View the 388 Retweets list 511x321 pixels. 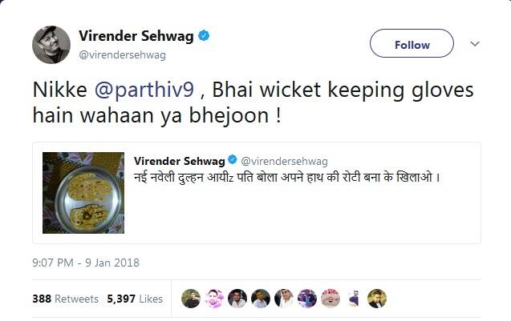(65, 299)
